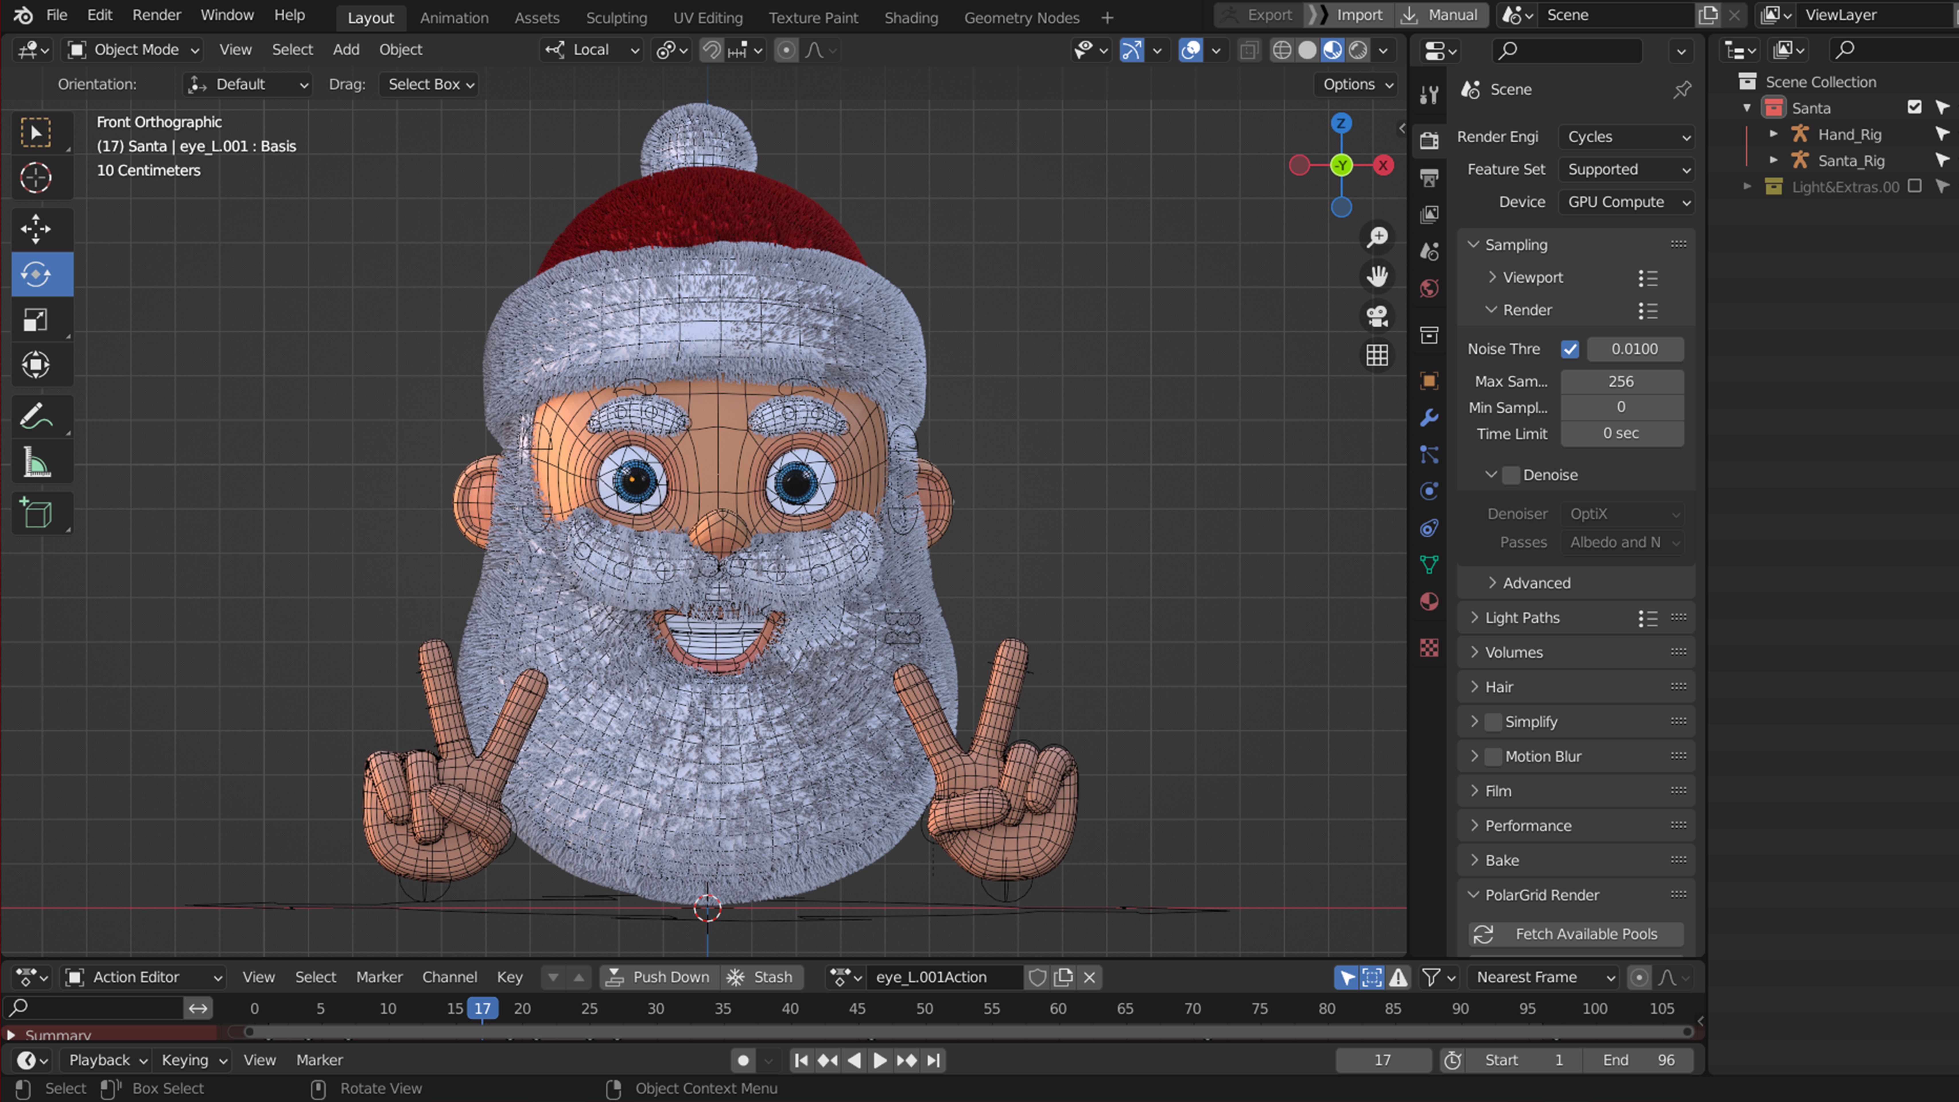Open the Render menu
The width and height of the screenshot is (1959, 1102).
[x=157, y=15]
